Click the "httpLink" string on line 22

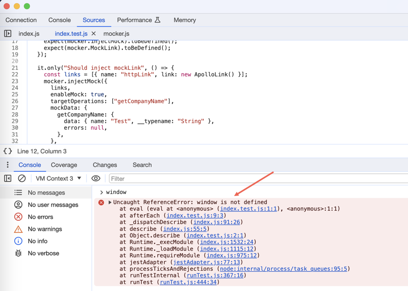[138, 75]
